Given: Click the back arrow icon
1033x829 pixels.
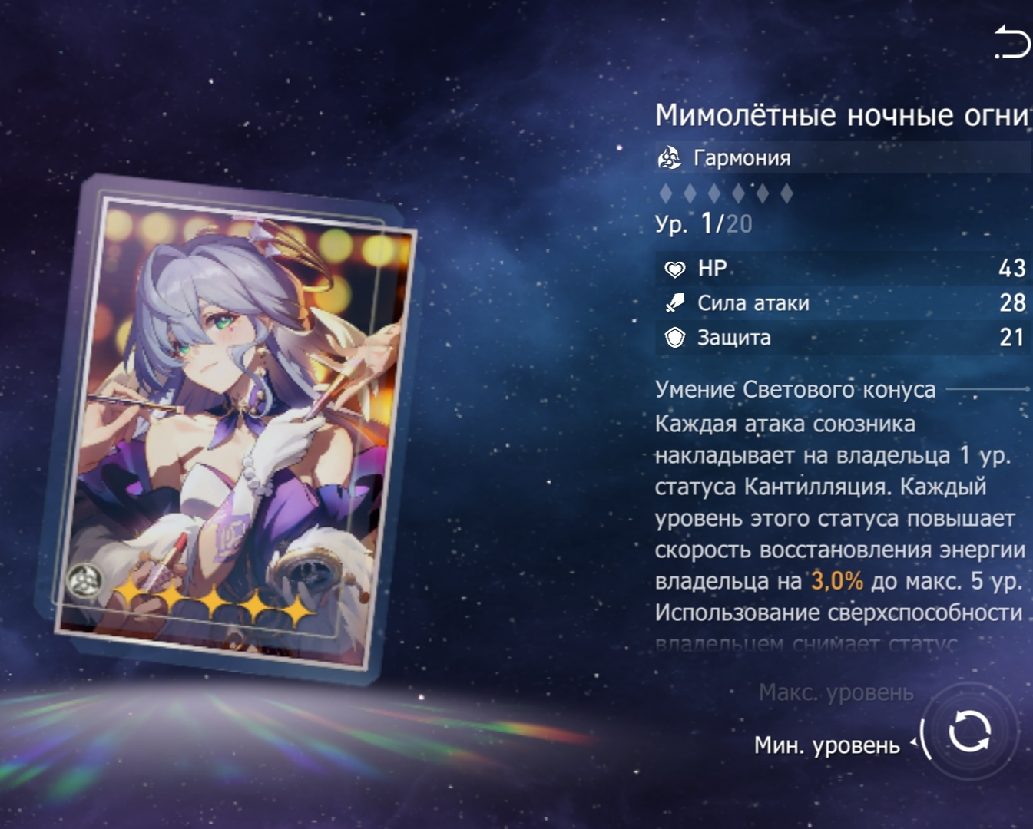Looking at the screenshot, I should [1011, 42].
